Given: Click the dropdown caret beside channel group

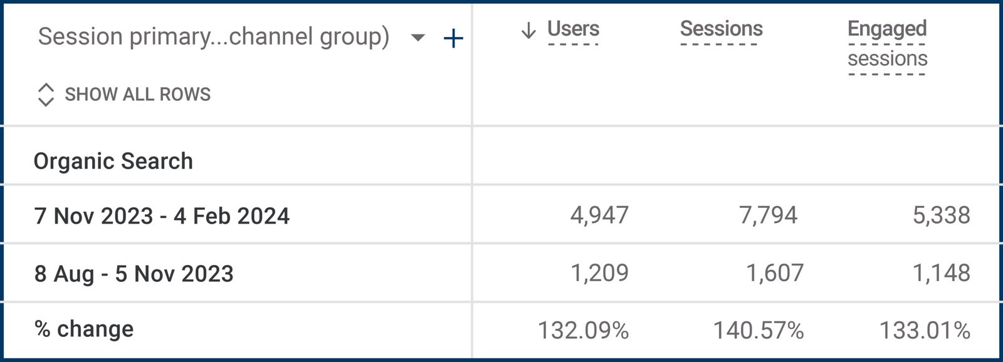Looking at the screenshot, I should coord(416,39).
